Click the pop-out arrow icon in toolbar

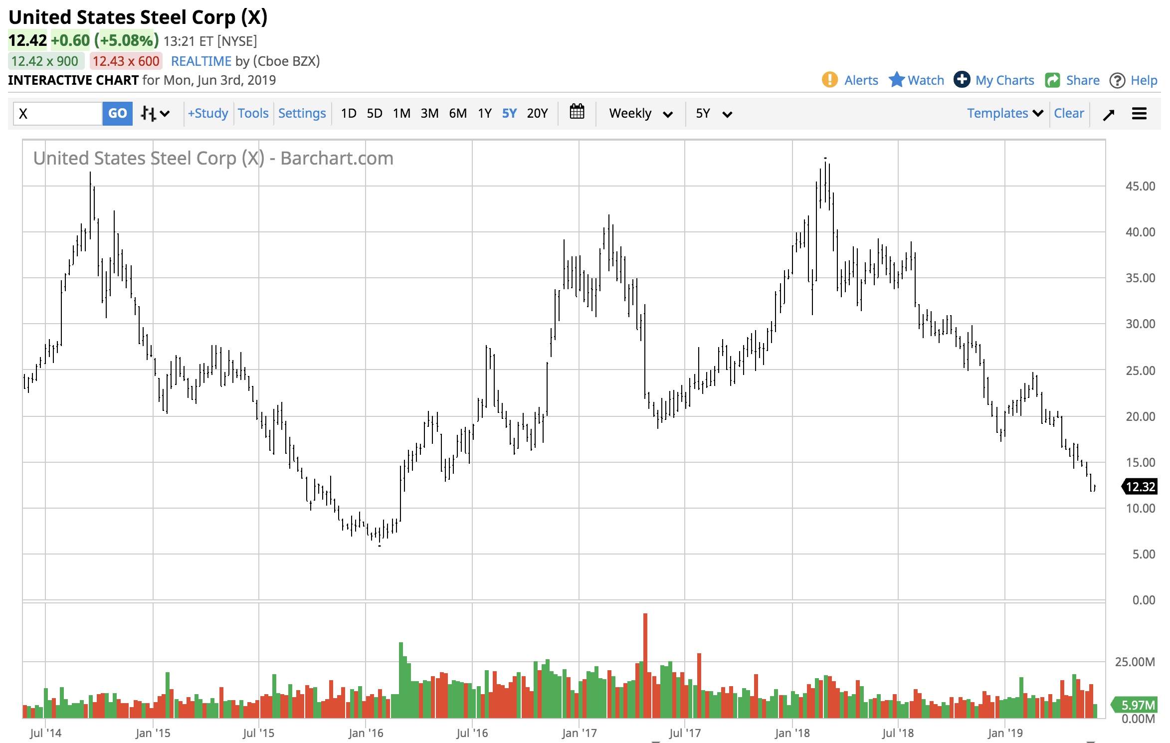[x=1109, y=115]
